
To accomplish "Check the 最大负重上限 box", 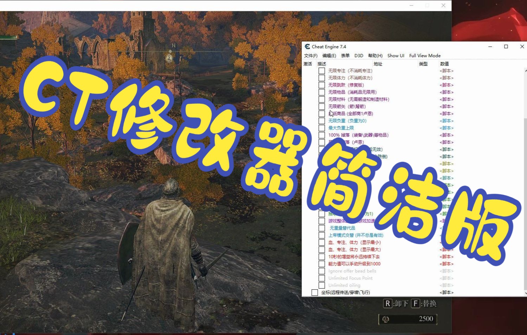I will (322, 128).
